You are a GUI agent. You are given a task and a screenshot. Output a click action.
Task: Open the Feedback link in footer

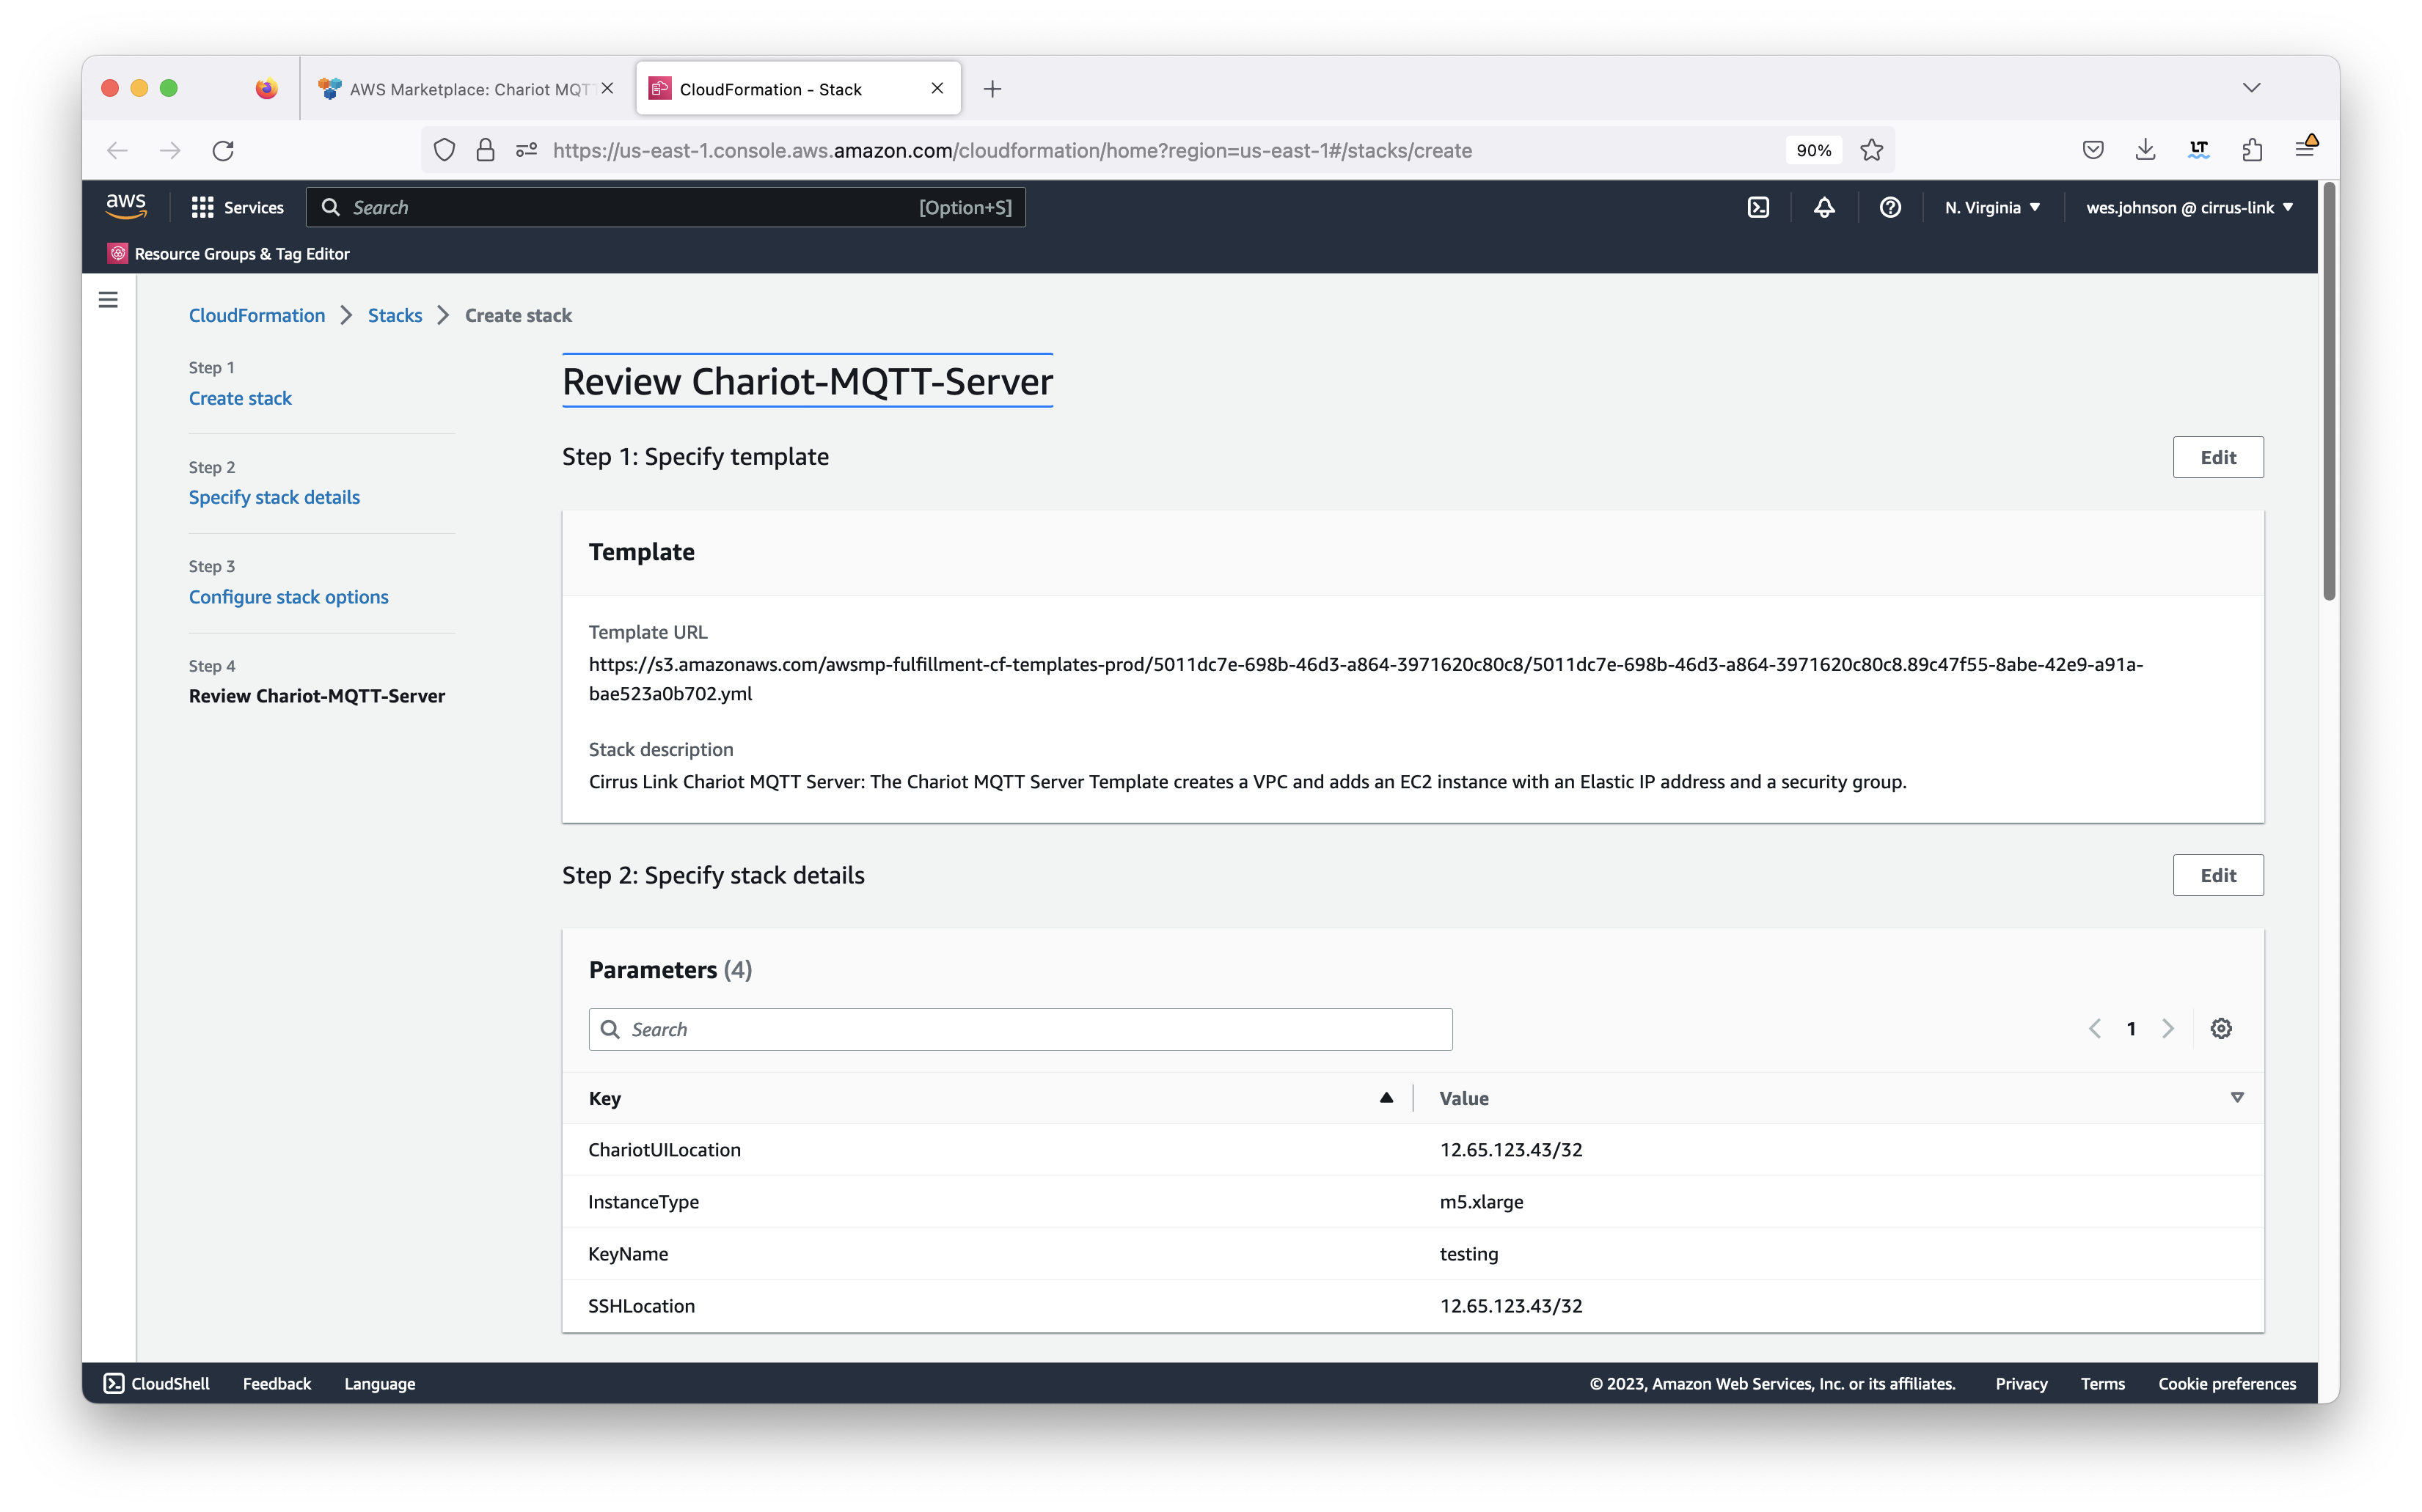coord(277,1383)
